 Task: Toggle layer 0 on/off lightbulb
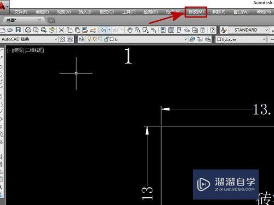tap(89, 39)
